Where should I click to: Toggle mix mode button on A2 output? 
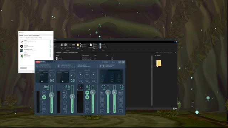[120, 92]
